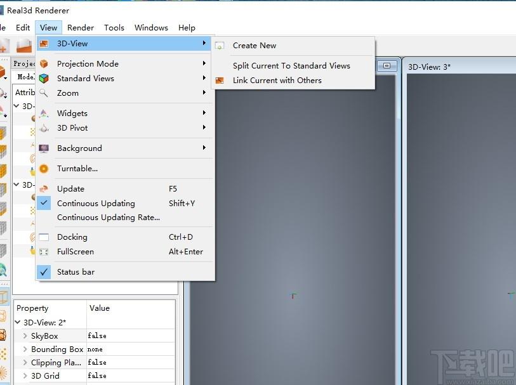Click the highlighted wireframe box tool icon

tap(4, 297)
